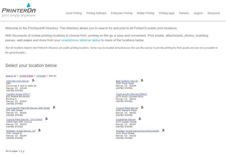Click icon next to Crowne Plaza Intl Airport
Image resolution: width=226 pixels, height=154 pixels.
(x=47, y=119)
